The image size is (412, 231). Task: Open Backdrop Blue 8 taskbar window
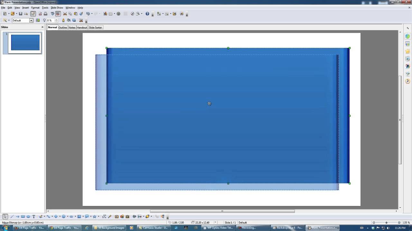pos(287,228)
